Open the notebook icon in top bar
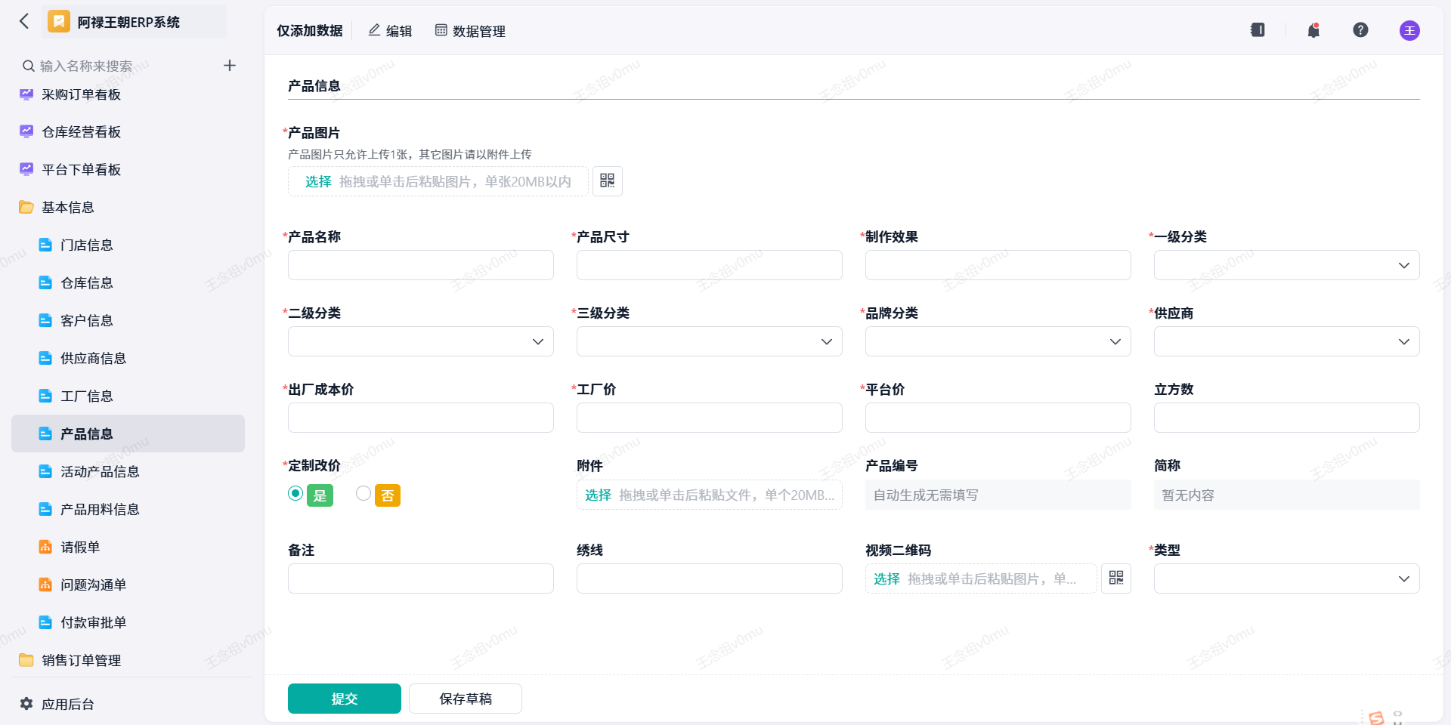Screen dimensions: 1451x725 pyautogui.click(x=1258, y=30)
